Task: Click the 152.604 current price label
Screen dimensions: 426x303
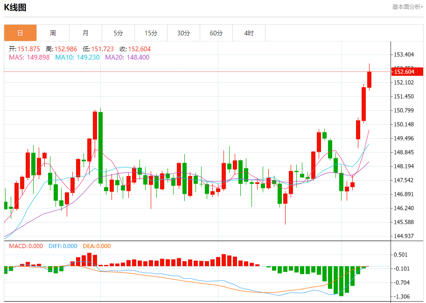Action: tap(407, 72)
